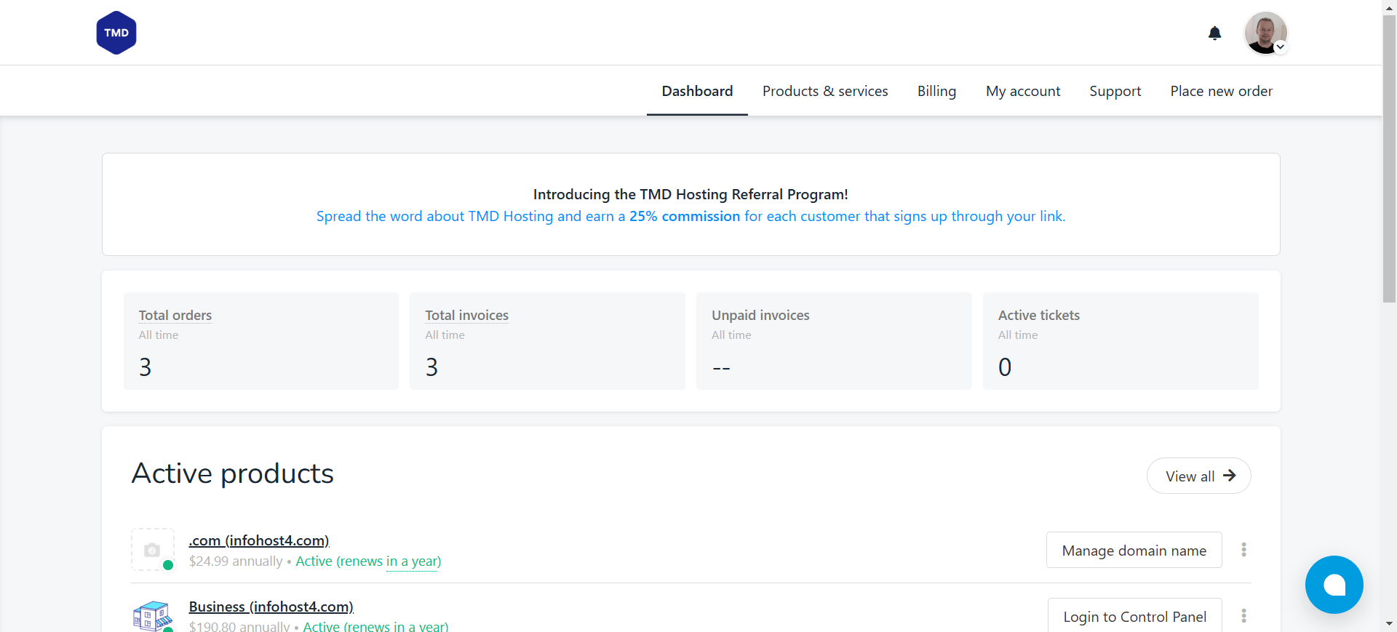Open the notifications bell
The height and width of the screenshot is (632, 1397).
pyautogui.click(x=1214, y=33)
